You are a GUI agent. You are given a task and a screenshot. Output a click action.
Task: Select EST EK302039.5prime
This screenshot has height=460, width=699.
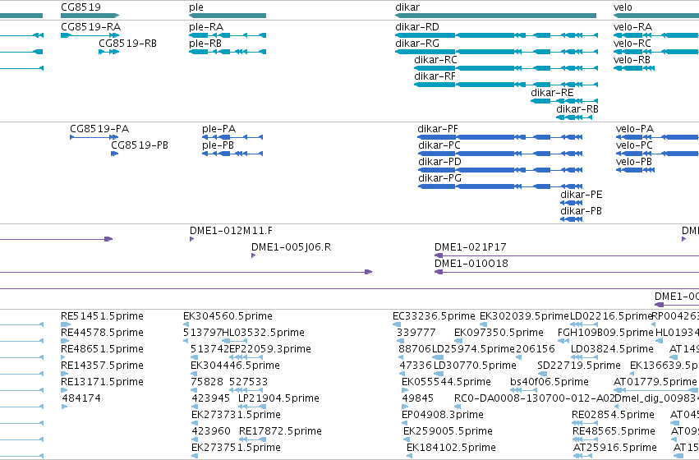[483, 324]
